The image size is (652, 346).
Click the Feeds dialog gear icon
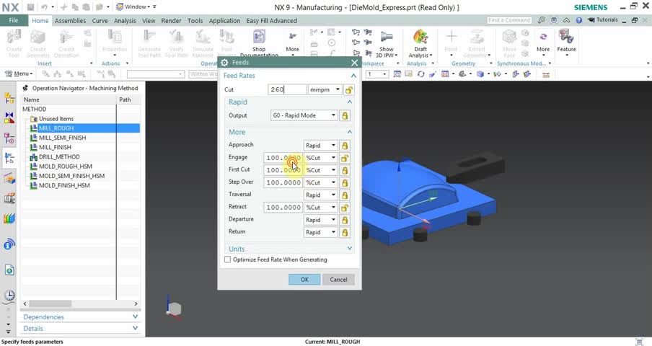point(225,63)
